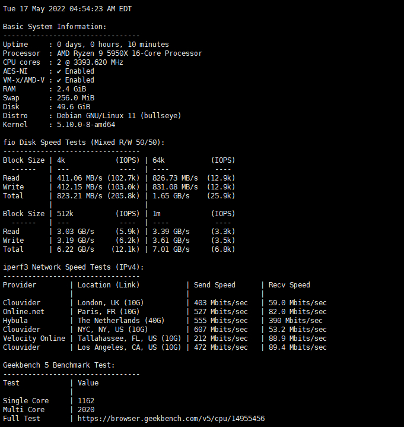Image resolution: width=404 pixels, height=427 pixels.
Task: Click the 'Basic System Information:' heading
Action: (x=55, y=27)
